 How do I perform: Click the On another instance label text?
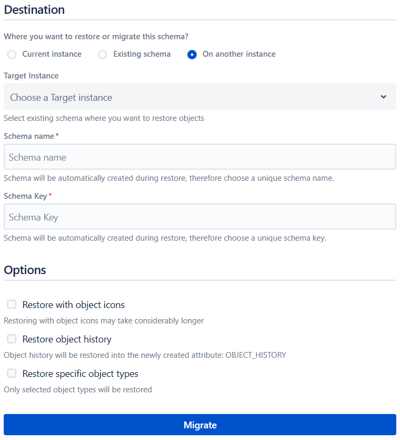pos(239,54)
